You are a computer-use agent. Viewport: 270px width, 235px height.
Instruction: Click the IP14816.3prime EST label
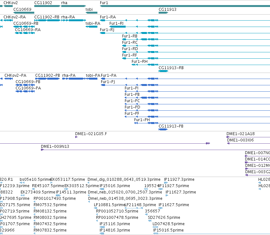tap(115, 230)
